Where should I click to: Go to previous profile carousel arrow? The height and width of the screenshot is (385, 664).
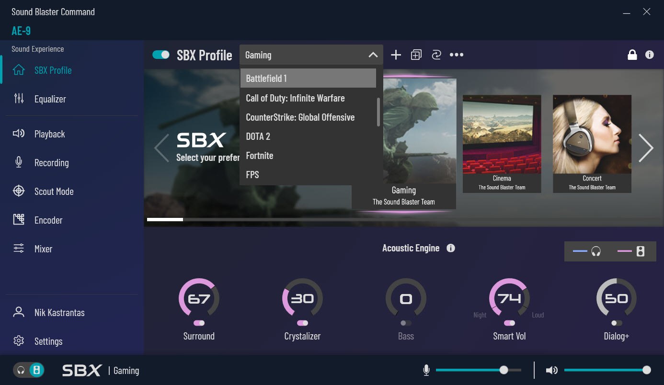(161, 148)
